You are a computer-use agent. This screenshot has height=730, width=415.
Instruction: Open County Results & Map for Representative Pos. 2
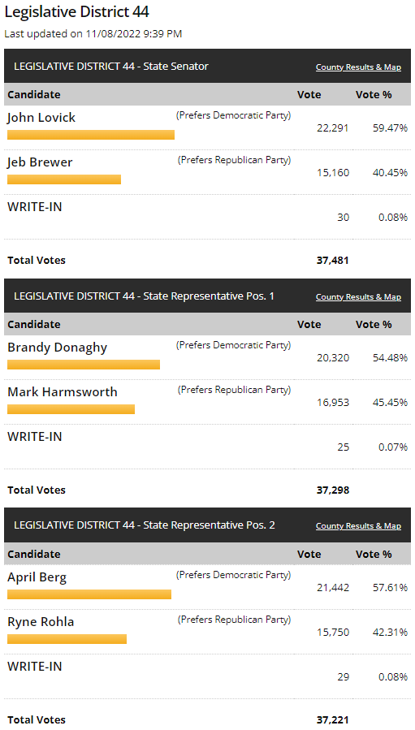coord(358,525)
